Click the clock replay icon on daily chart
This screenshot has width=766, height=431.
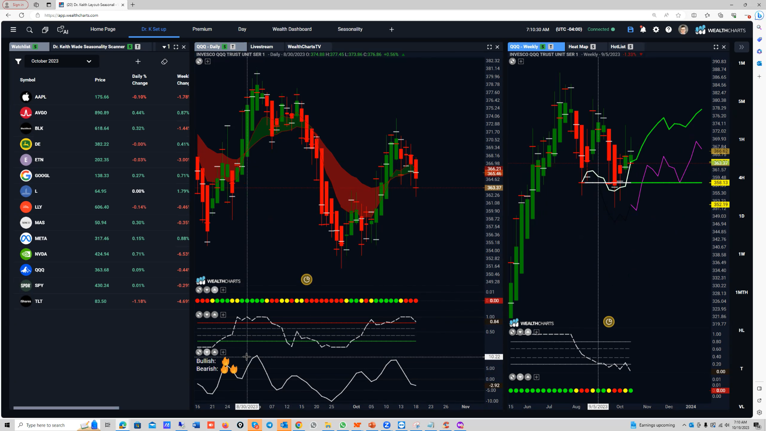pos(306,280)
